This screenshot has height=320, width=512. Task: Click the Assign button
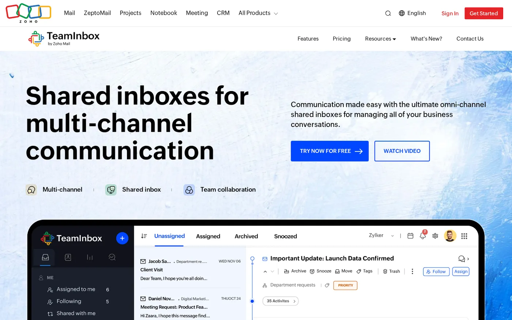(461, 271)
